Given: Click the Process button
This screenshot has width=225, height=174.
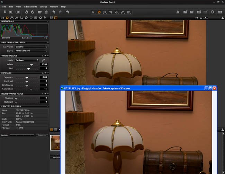Looking at the screenshot, I should tap(42, 135).
